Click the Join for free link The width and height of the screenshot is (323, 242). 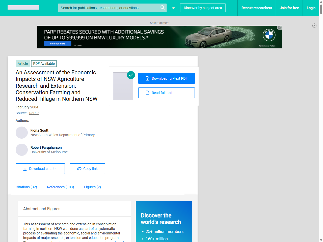coord(289,8)
